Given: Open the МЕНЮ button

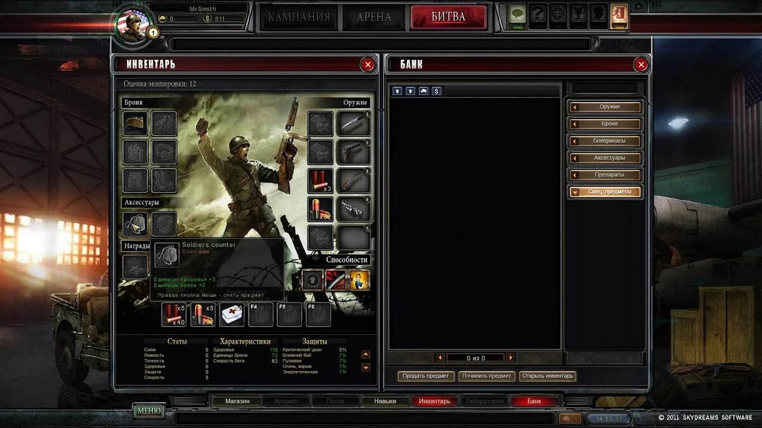Looking at the screenshot, I should click(x=149, y=411).
